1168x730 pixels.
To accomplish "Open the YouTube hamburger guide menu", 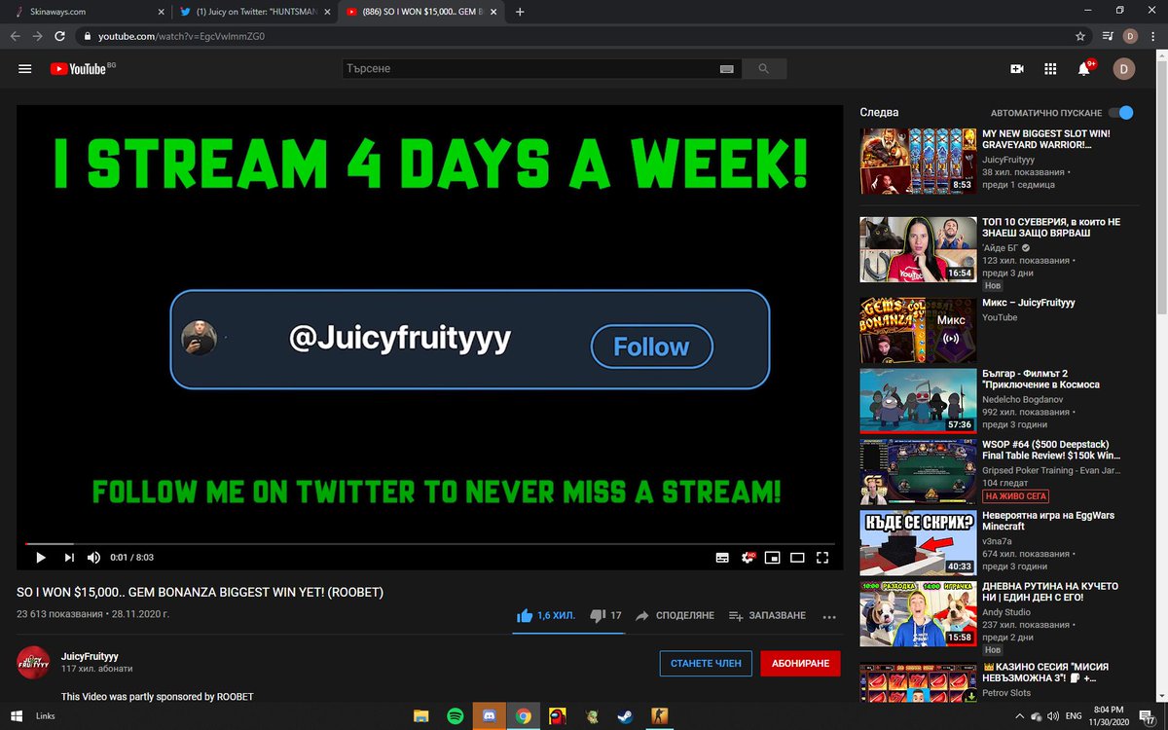I will 25,69.
